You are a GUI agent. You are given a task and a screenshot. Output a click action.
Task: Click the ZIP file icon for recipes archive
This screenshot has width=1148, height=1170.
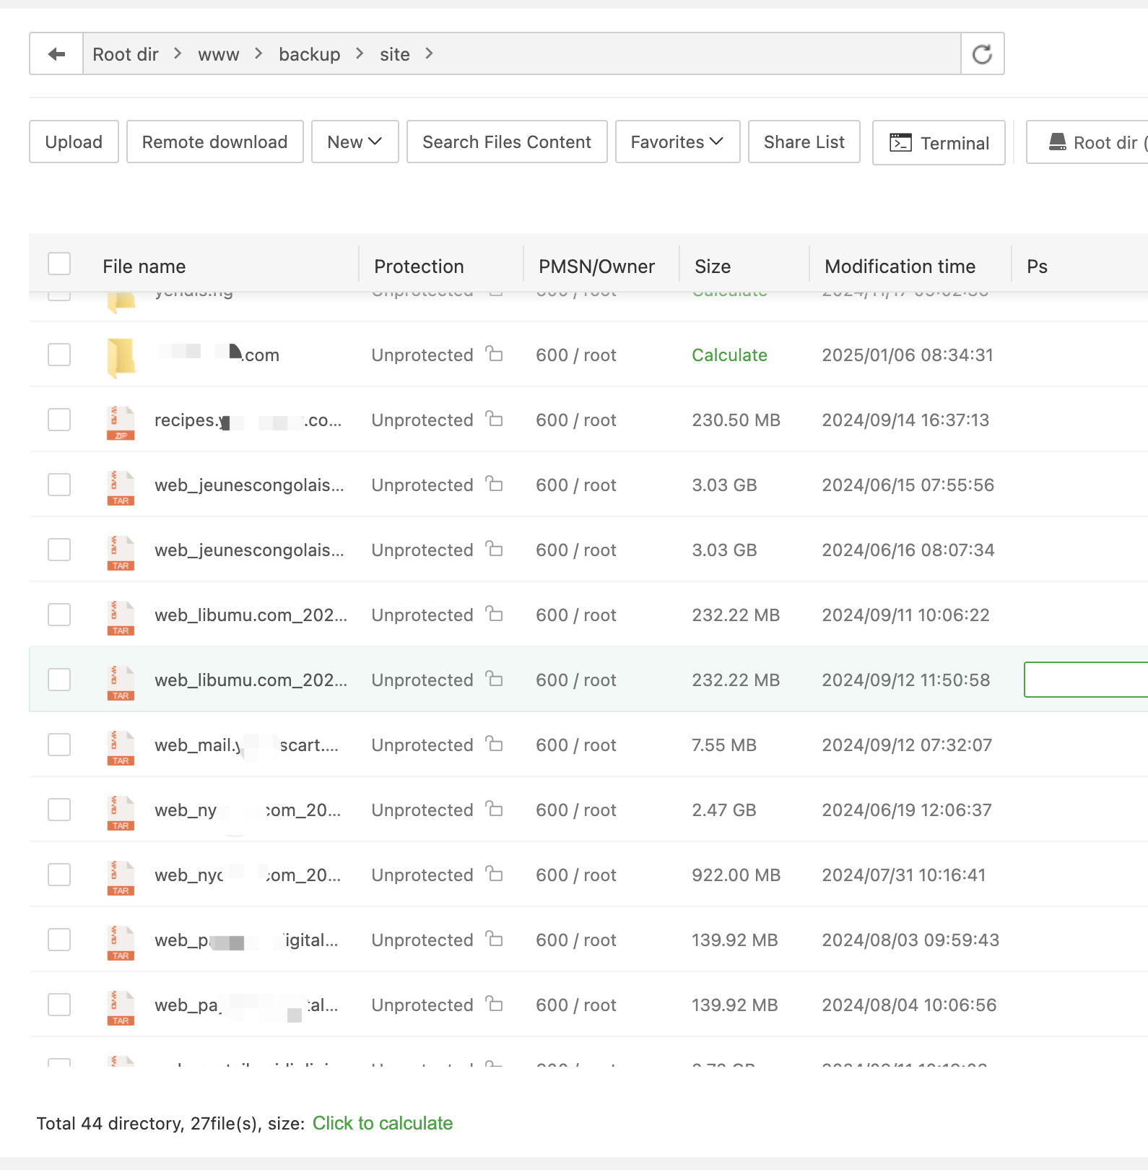point(121,423)
